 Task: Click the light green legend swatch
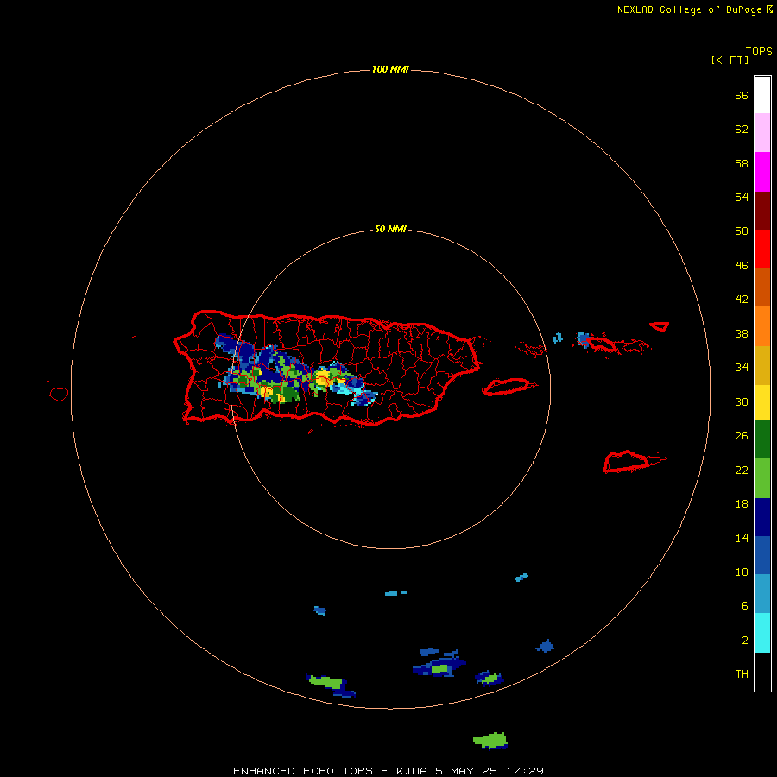[x=762, y=478]
